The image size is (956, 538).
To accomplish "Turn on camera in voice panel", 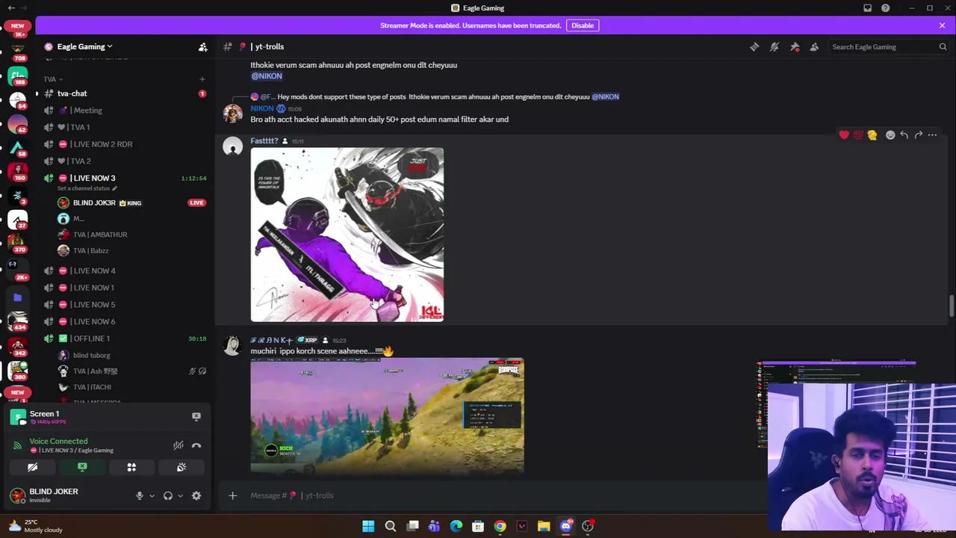I will (x=33, y=468).
